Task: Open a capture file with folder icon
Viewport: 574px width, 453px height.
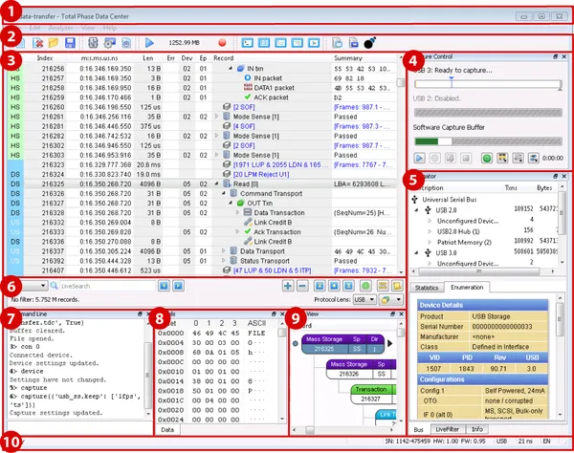Action: point(54,43)
